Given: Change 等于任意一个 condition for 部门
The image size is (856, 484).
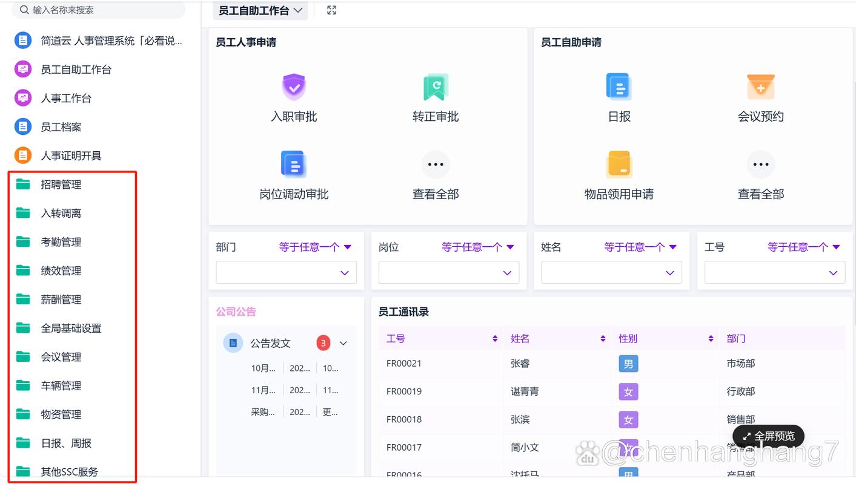Looking at the screenshot, I should click(315, 247).
